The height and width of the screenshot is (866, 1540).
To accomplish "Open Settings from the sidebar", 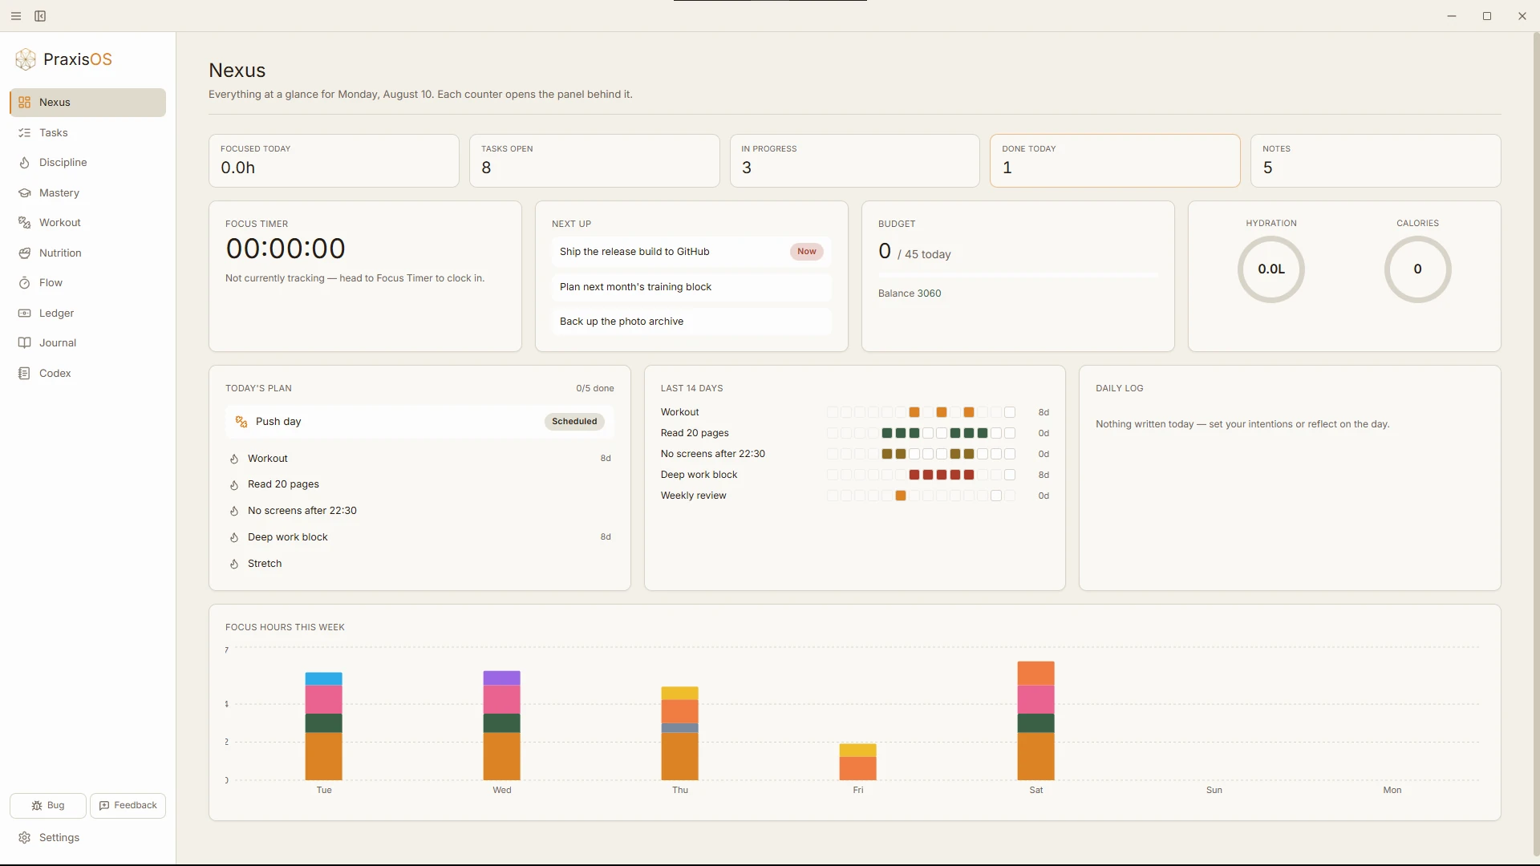I will (87, 838).
